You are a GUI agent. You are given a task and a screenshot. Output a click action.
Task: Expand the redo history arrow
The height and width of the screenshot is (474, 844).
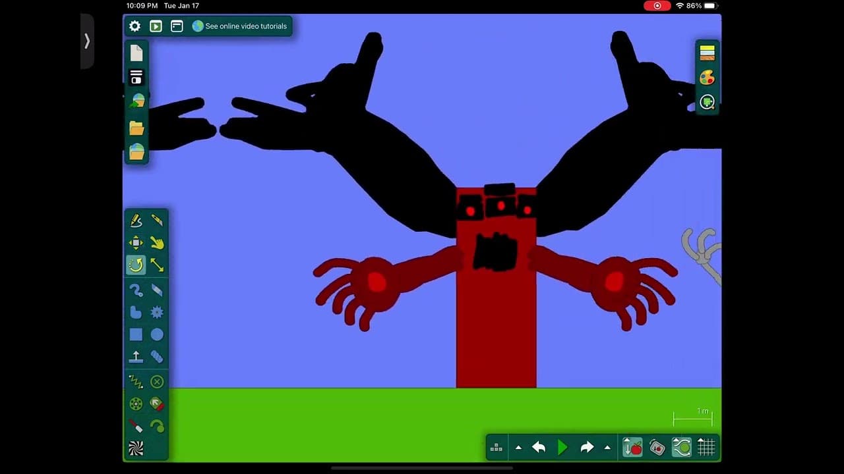point(607,448)
